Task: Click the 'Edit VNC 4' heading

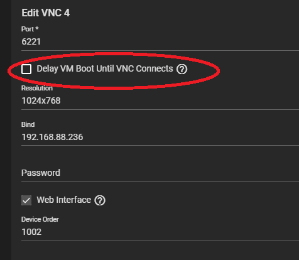Action: click(x=46, y=13)
